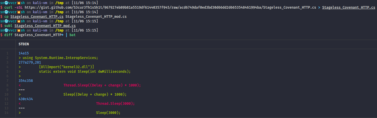
Task: Click the snowman icon in the prompt above curl
Action: click(x=6, y=3)
